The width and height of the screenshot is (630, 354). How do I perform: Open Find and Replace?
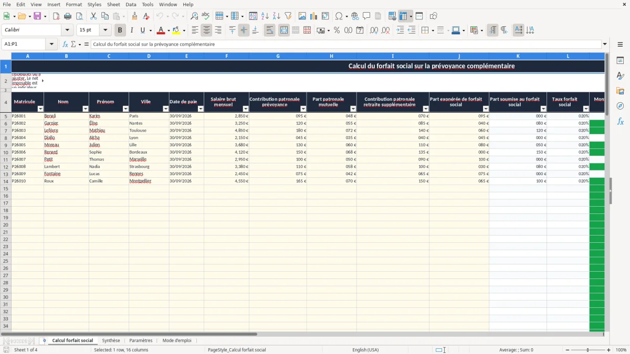[194, 16]
